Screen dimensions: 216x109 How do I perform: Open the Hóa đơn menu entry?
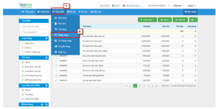[65, 24]
